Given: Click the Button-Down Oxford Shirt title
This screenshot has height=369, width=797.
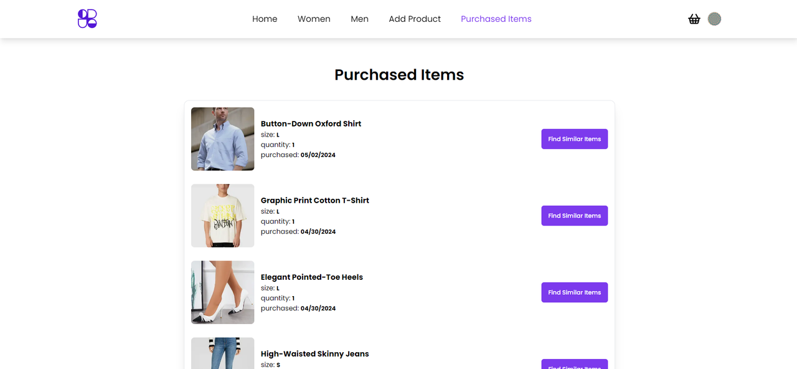Looking at the screenshot, I should 311,123.
